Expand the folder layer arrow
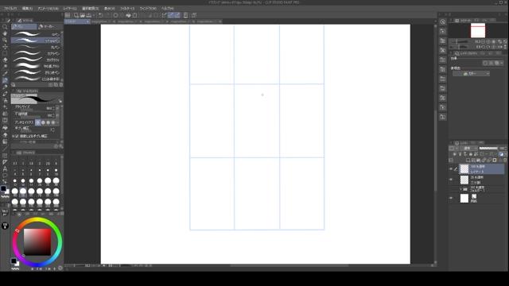The height and width of the screenshot is (286, 509). tap(460, 189)
